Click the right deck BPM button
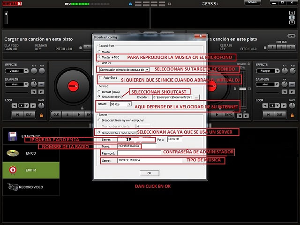300x225 pixels. click(291, 36)
